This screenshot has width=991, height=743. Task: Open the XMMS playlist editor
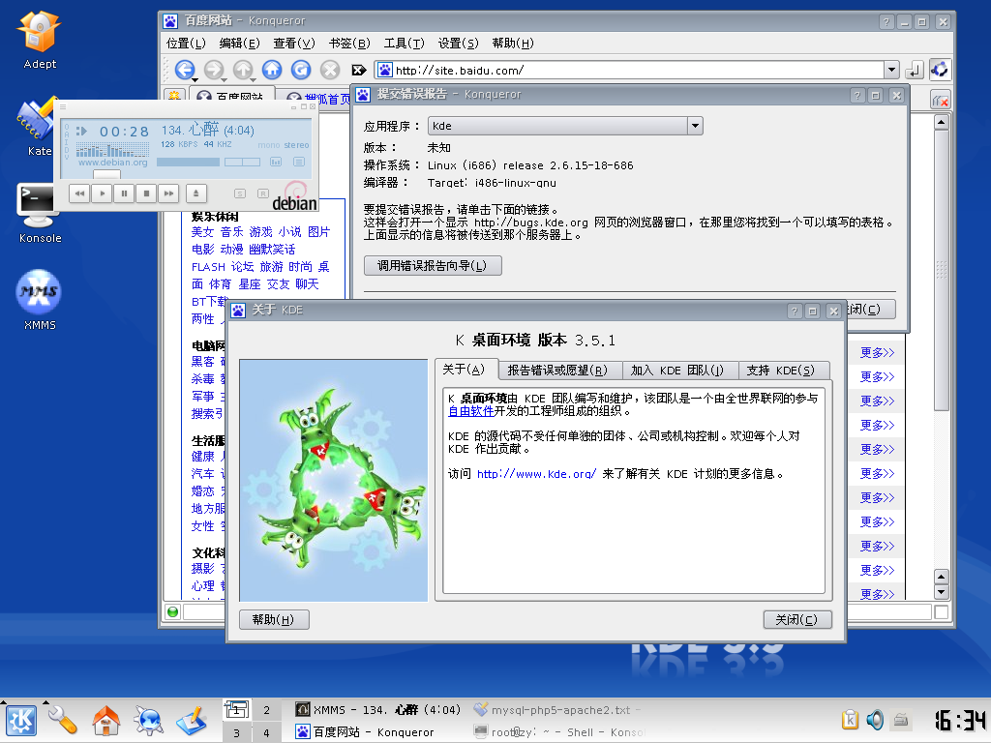(x=299, y=162)
